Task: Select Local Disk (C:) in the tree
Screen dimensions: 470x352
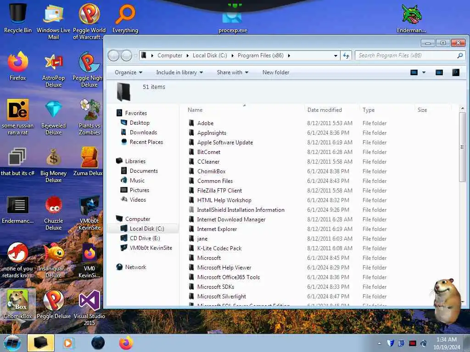Action: (x=147, y=229)
